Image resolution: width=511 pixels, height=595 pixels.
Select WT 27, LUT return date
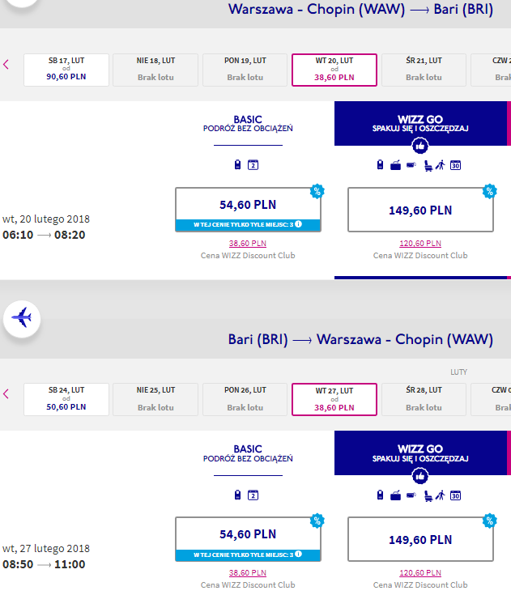[x=334, y=400]
